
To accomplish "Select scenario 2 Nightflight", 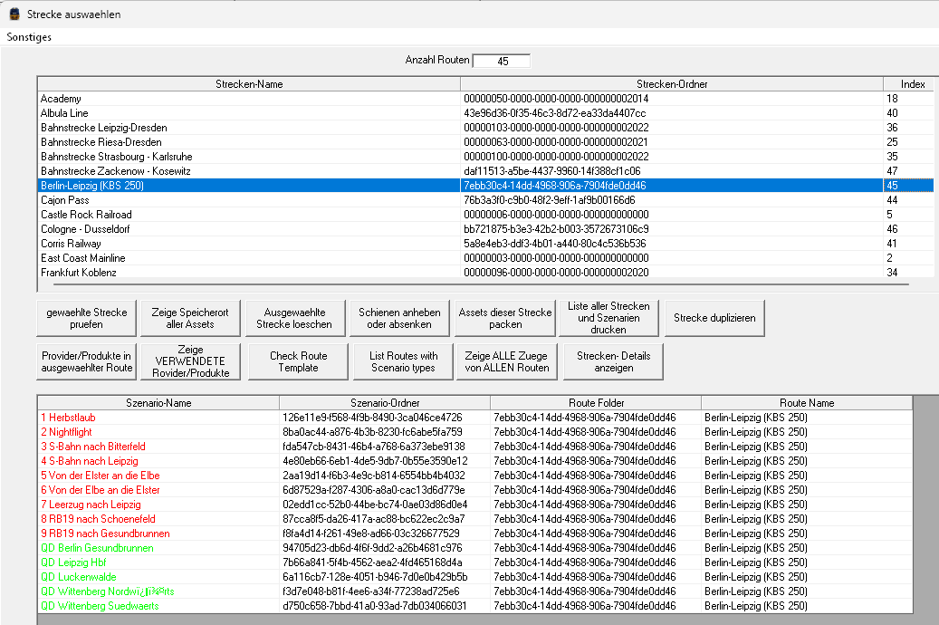I will 65,432.
